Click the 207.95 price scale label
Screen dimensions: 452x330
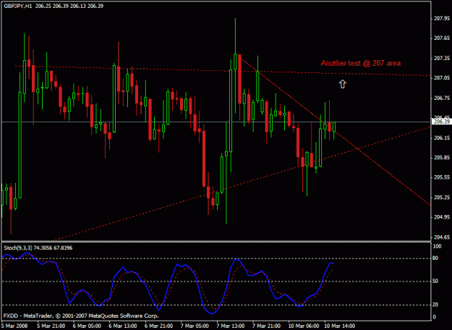point(441,19)
